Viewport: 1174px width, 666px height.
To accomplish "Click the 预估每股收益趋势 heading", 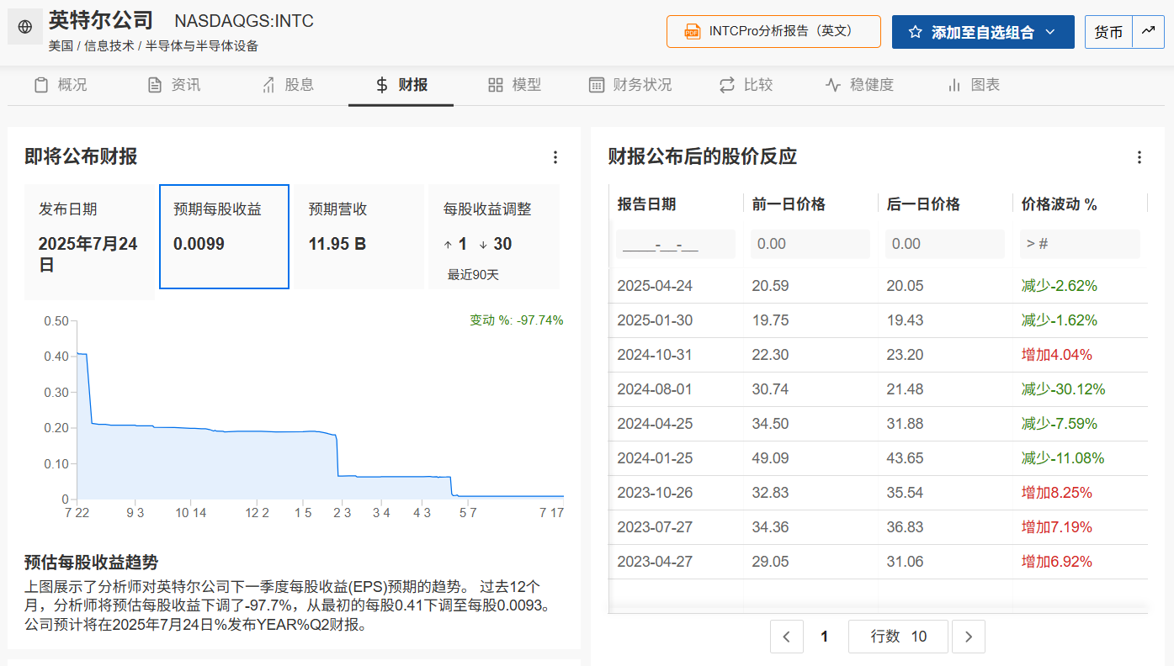I will tap(91, 563).
